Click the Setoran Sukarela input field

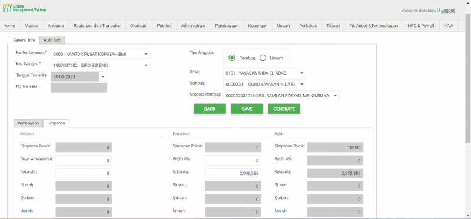click(84, 173)
